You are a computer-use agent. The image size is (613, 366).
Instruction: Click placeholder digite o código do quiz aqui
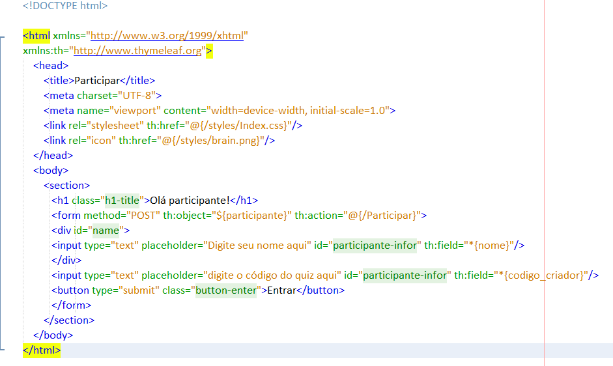(272, 275)
